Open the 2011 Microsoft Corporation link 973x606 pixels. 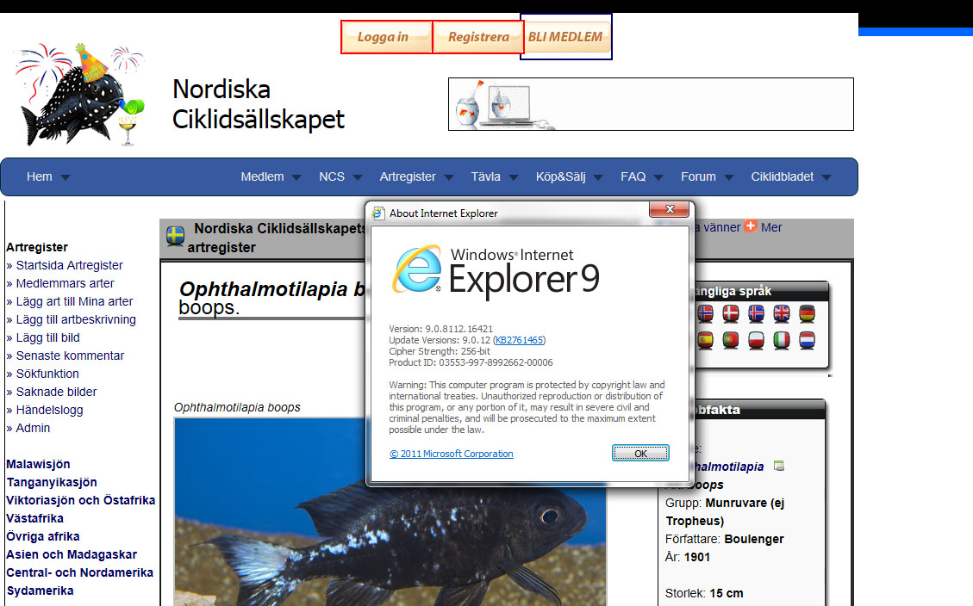click(x=451, y=454)
